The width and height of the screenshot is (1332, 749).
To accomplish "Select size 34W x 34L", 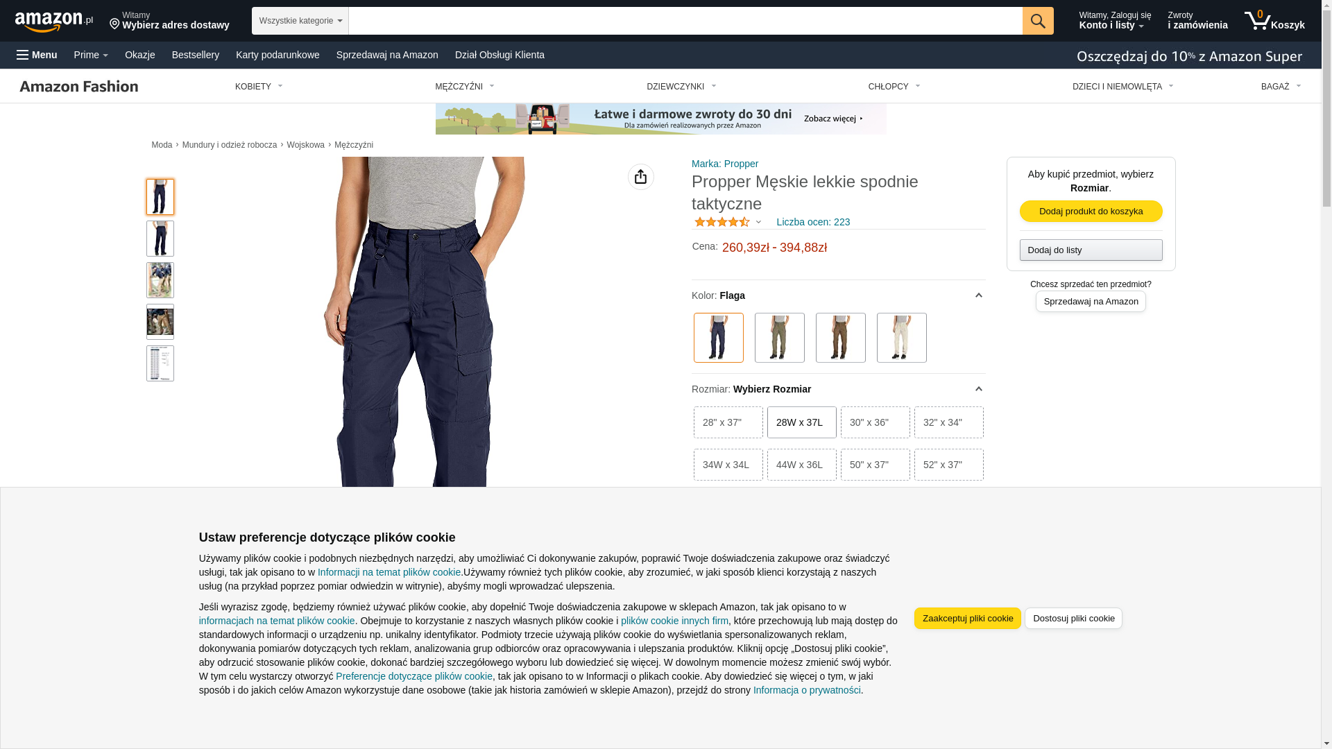I will click(x=728, y=465).
